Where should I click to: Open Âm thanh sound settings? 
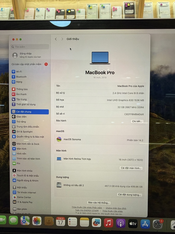(x=19, y=94)
